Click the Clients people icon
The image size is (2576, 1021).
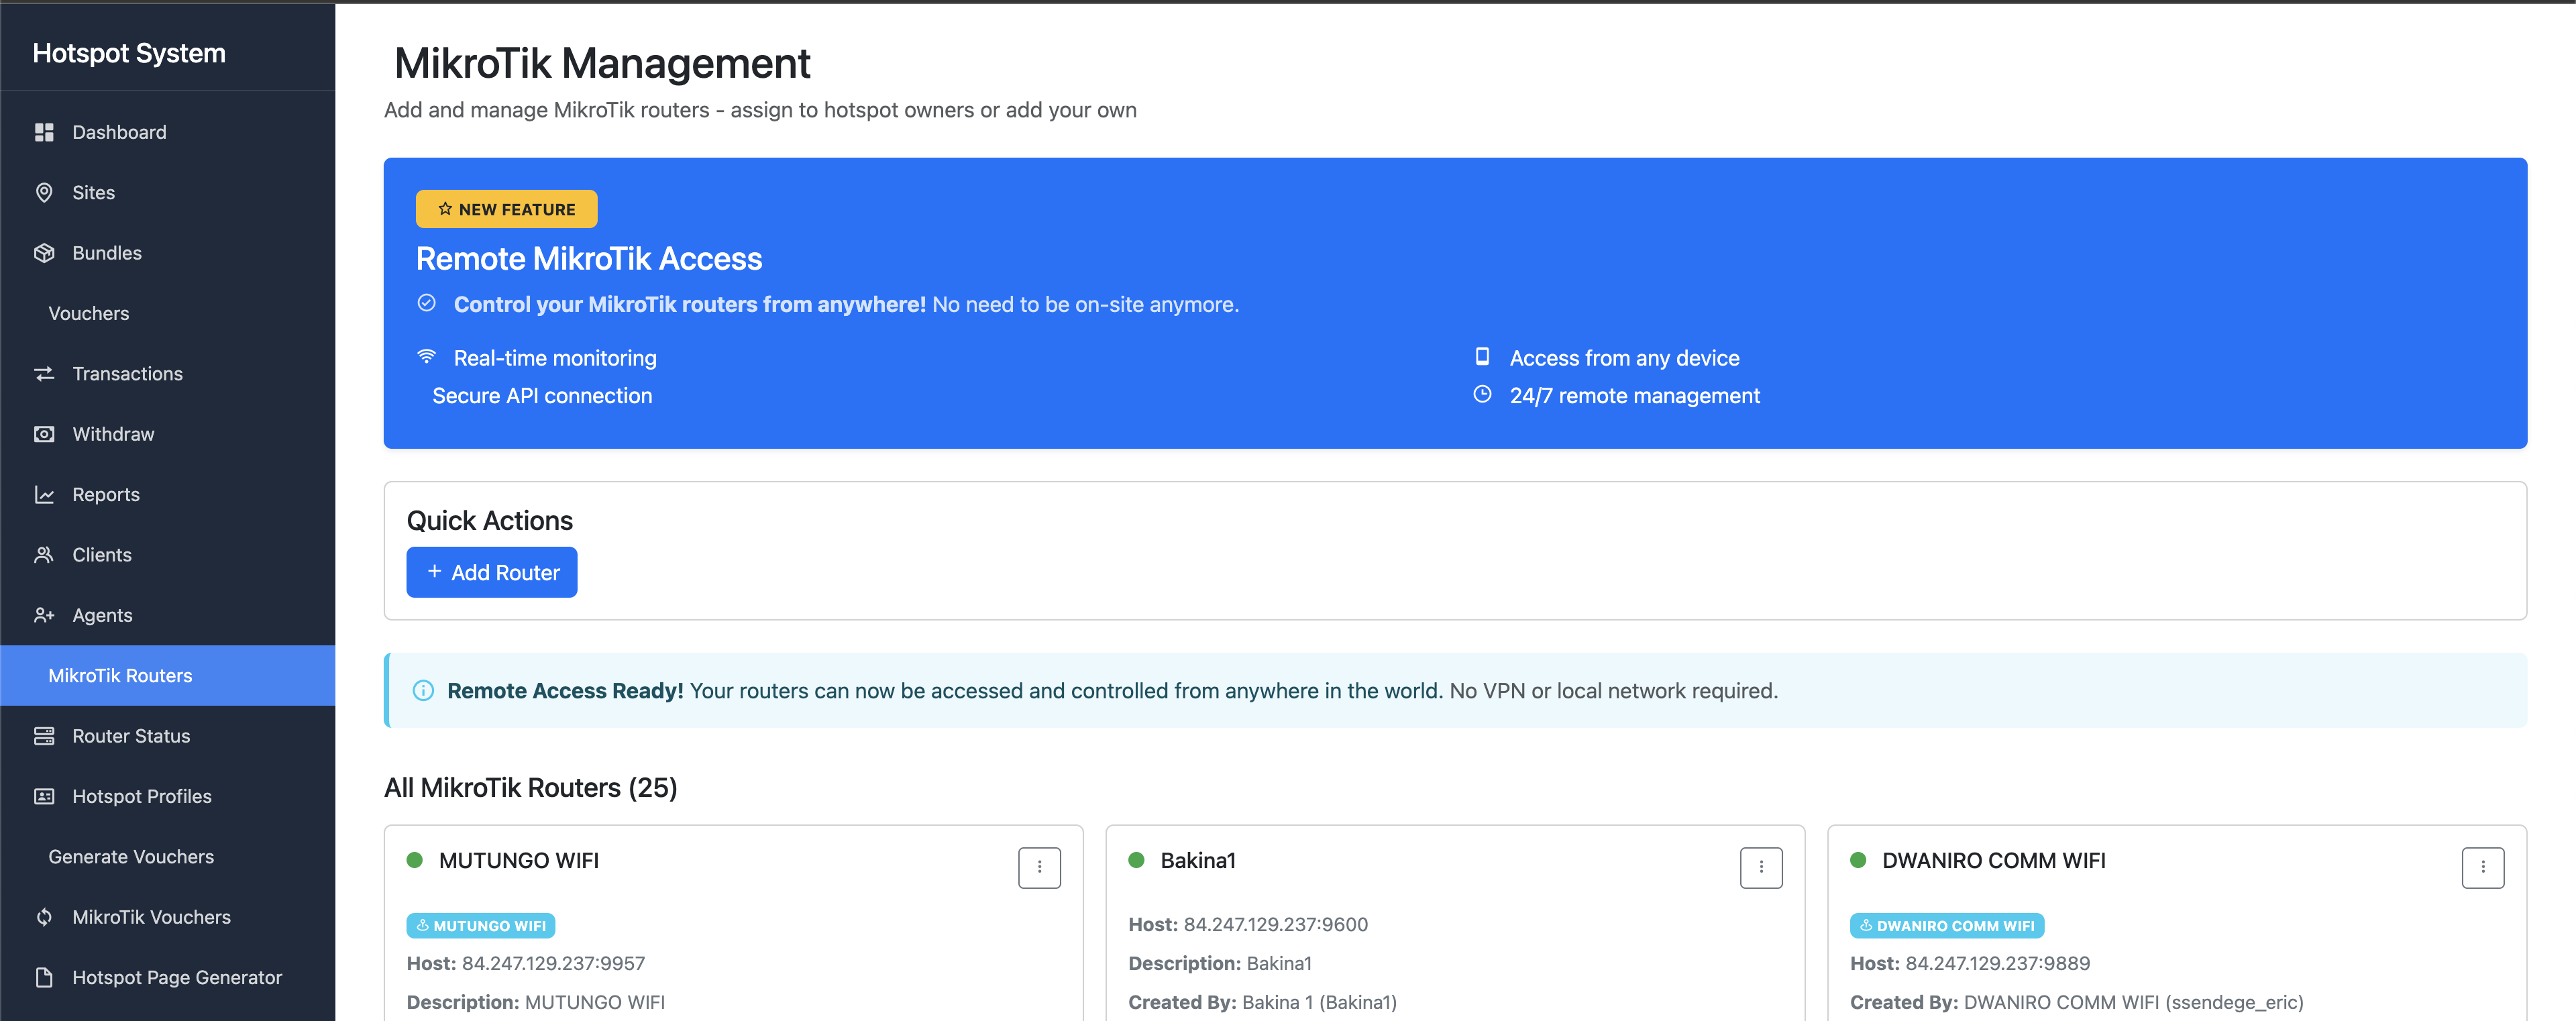(x=45, y=554)
